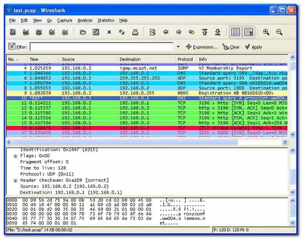
Task: Open the View menu
Action: tap(37, 20)
